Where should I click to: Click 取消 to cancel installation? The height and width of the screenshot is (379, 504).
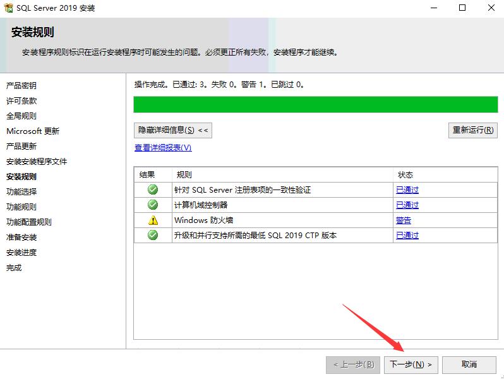pos(469,364)
